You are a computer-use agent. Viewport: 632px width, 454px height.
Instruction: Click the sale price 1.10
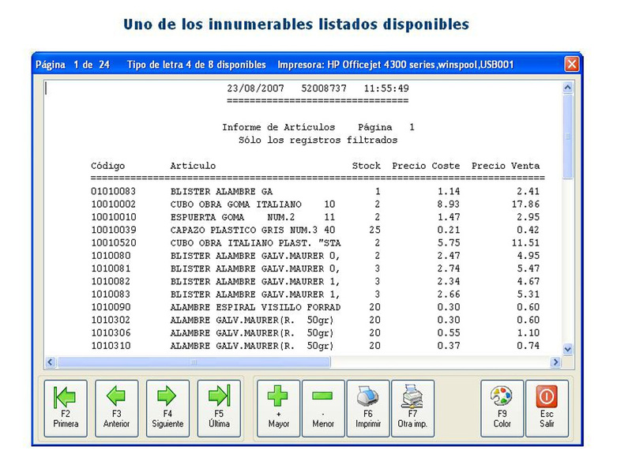(529, 333)
